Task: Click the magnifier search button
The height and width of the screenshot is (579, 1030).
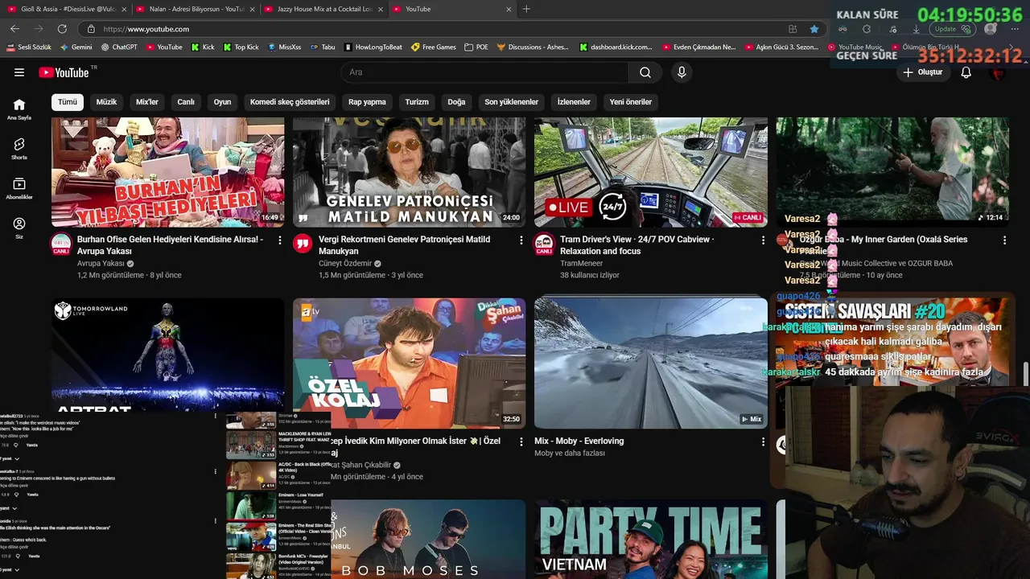Action: tap(645, 72)
